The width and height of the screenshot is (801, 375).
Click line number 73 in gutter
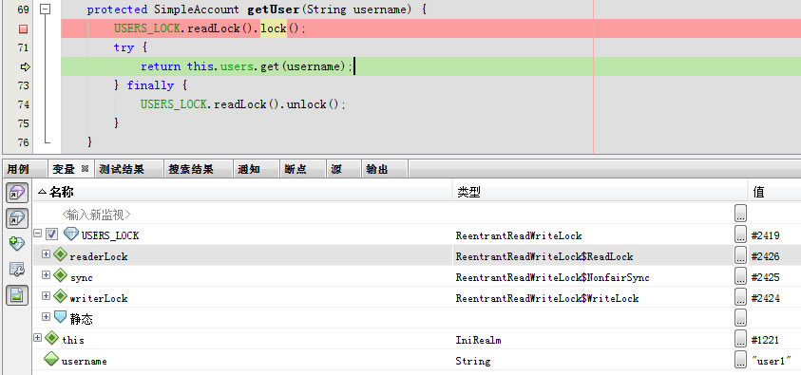coord(24,85)
